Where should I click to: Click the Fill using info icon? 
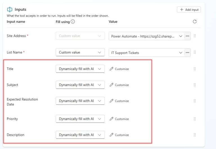coord(73,22)
